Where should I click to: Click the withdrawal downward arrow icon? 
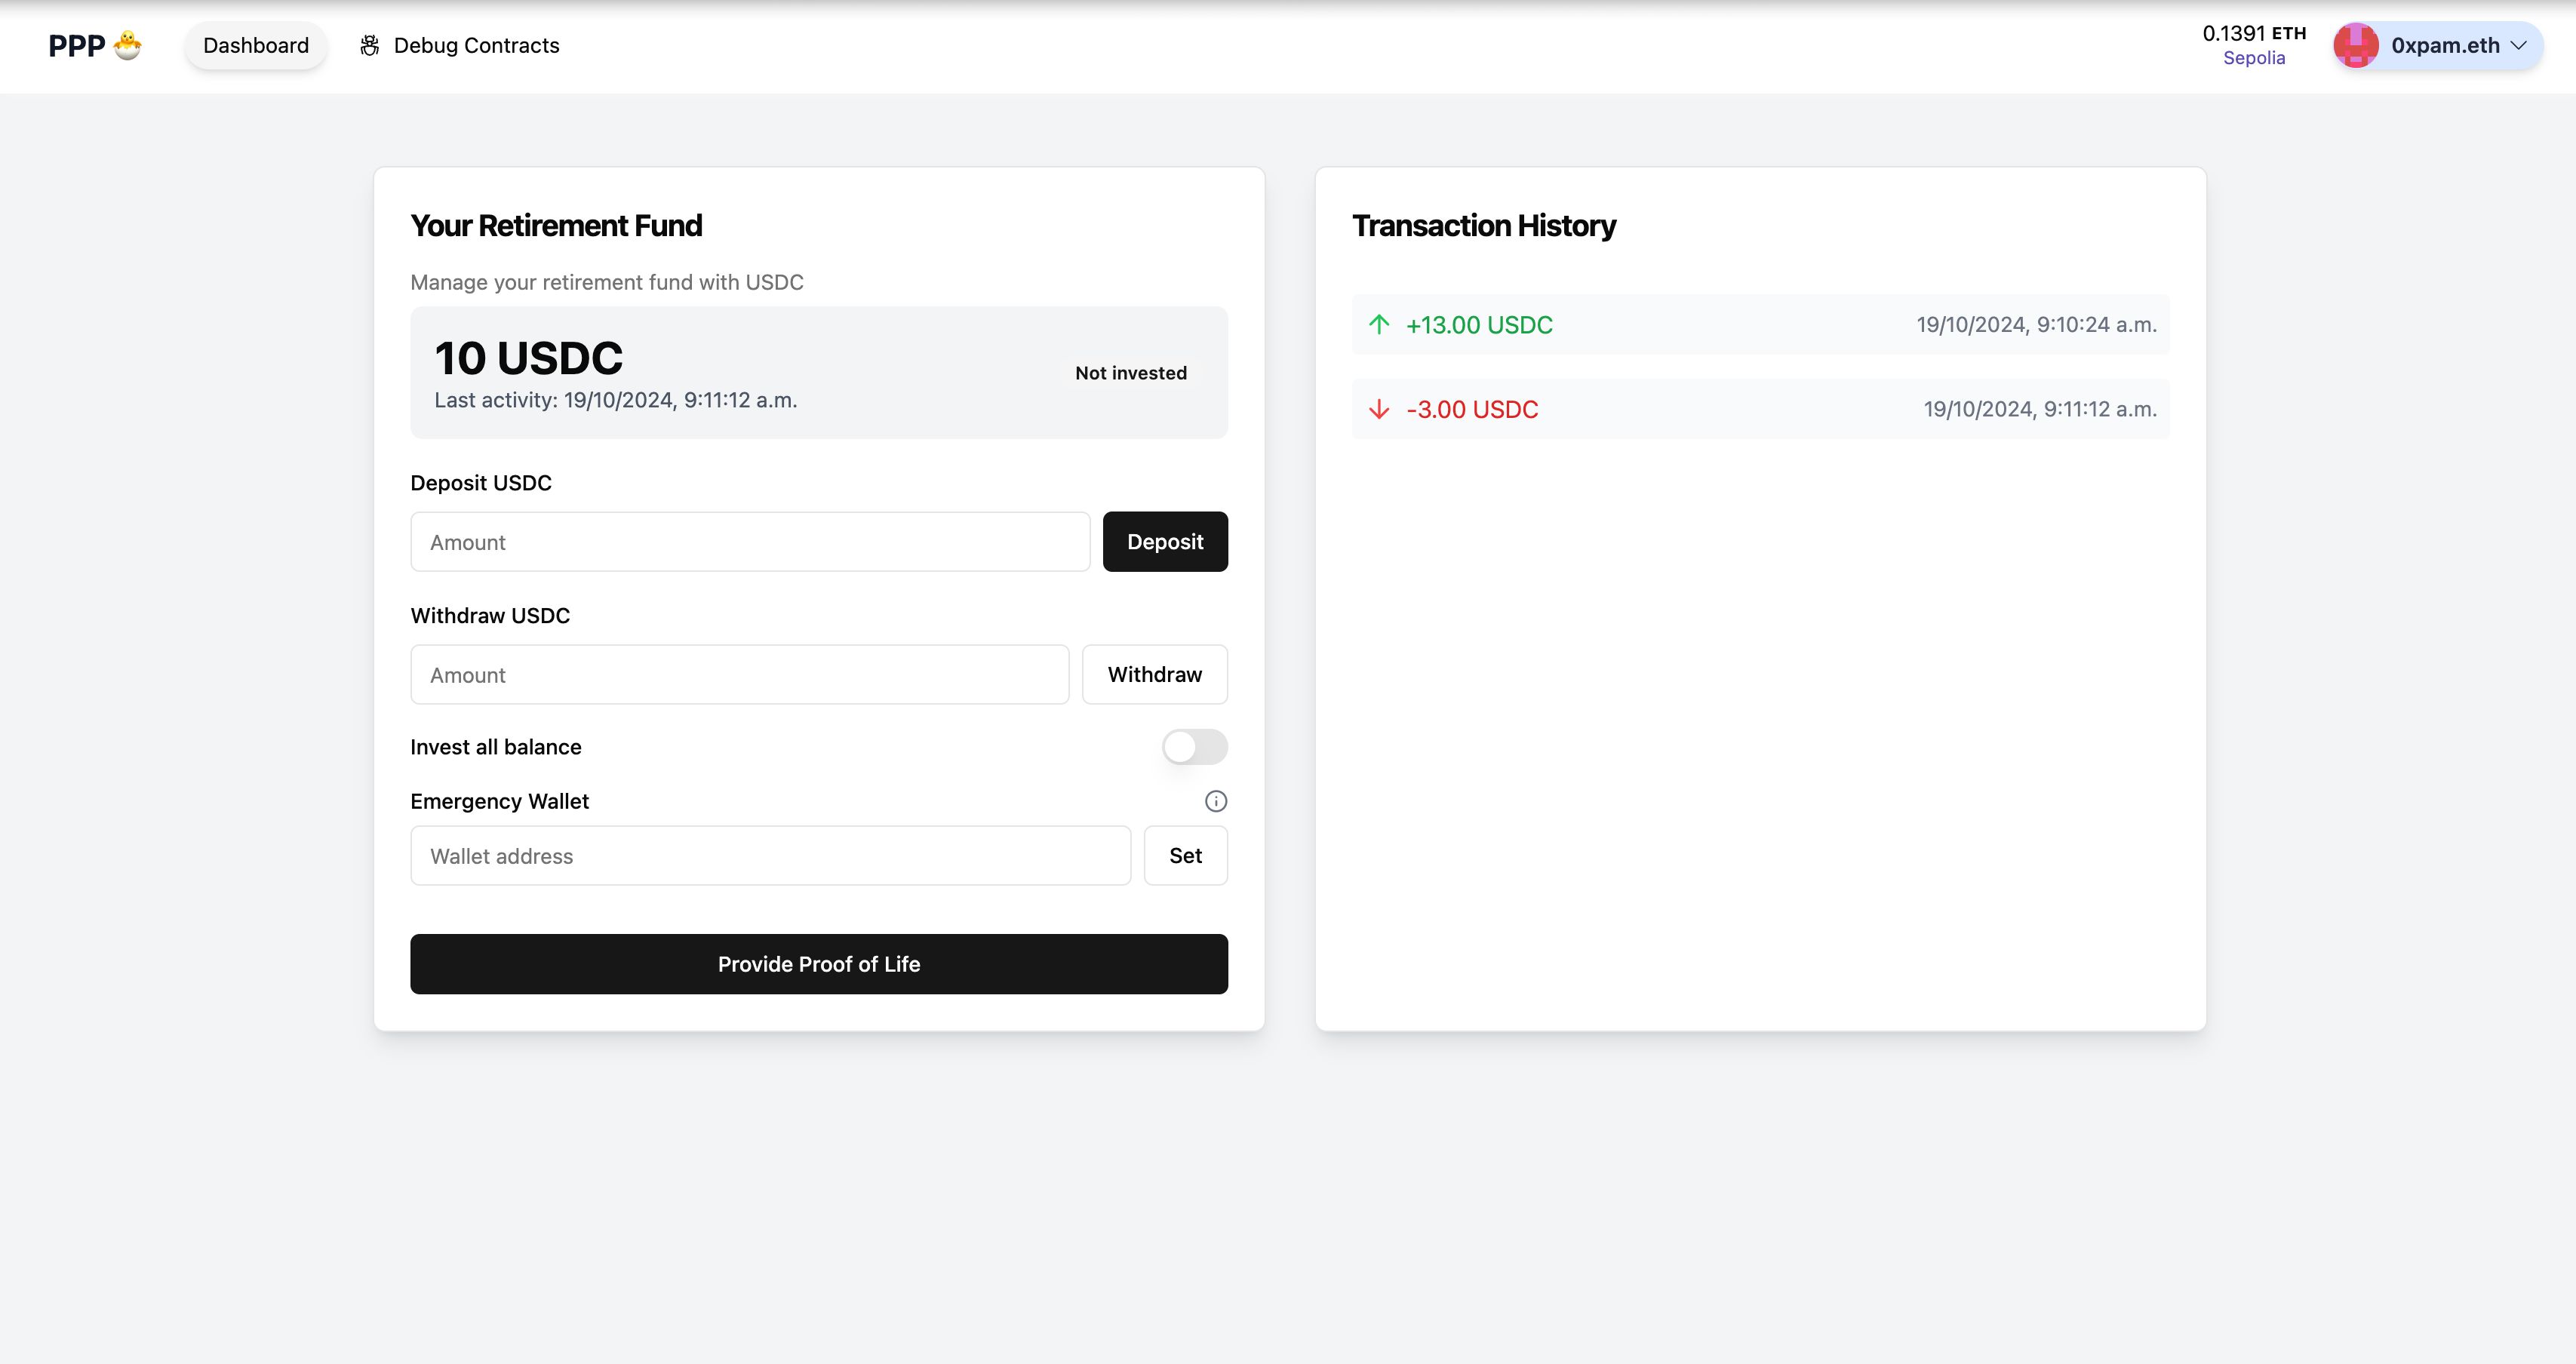1375,409
